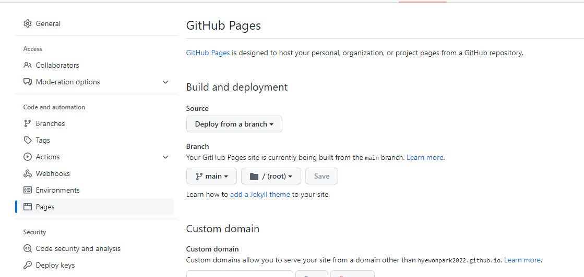Viewport: 584px width, 277px height.
Task: Click the hyewonpark2022.github.io text
Action: tap(460, 260)
